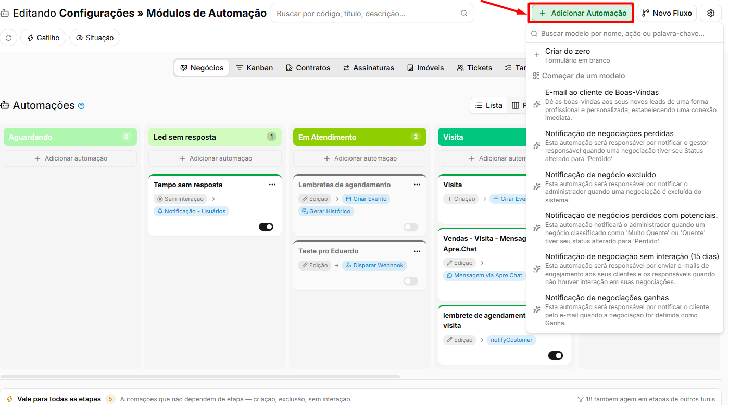Open the Gatilho filter dropdown
The width and height of the screenshot is (729, 405).
click(43, 38)
